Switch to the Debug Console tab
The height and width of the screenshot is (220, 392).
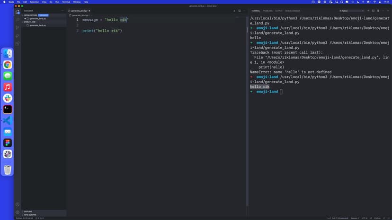pos(293,10)
